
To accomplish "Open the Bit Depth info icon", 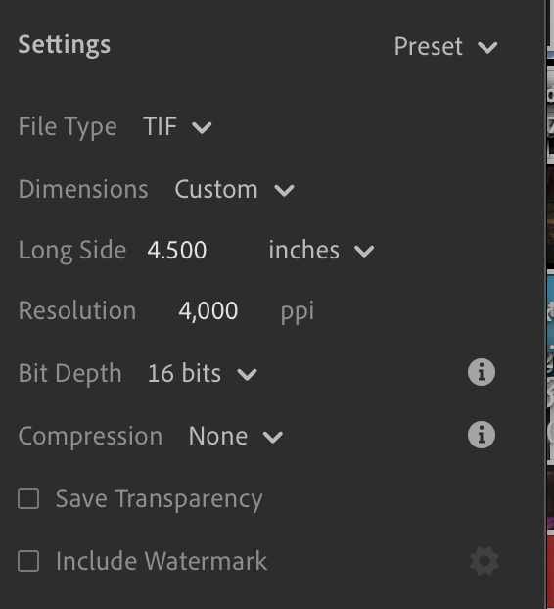I will point(481,372).
